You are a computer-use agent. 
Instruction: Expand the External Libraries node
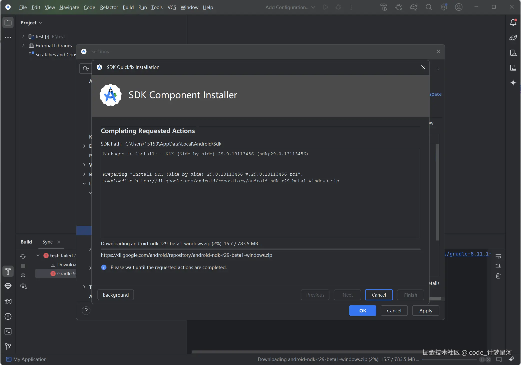click(23, 46)
